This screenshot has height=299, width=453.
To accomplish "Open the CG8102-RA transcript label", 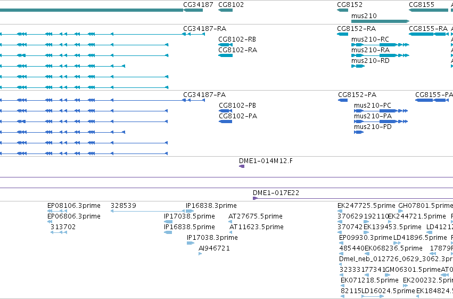I will click(238, 50).
